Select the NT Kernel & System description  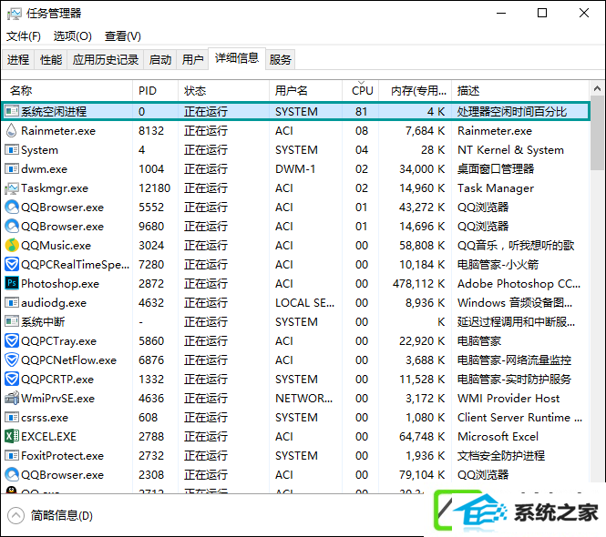(510, 150)
